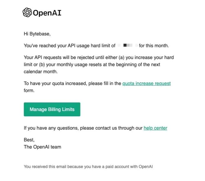Click the "calendar month." line
The height and width of the screenshot is (181, 205).
(41, 72)
